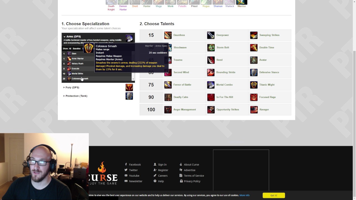Pick the In For The Kill talent icon

pos(211,97)
